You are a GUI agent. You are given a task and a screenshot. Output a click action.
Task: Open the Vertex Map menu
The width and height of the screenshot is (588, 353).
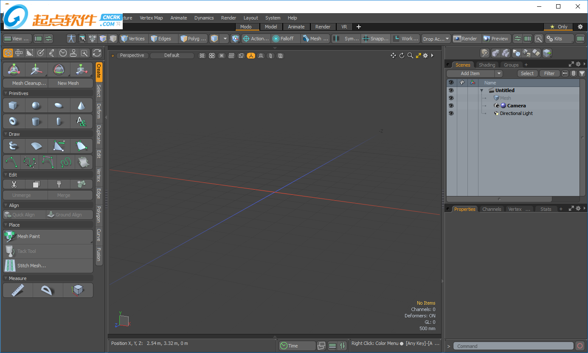(151, 18)
